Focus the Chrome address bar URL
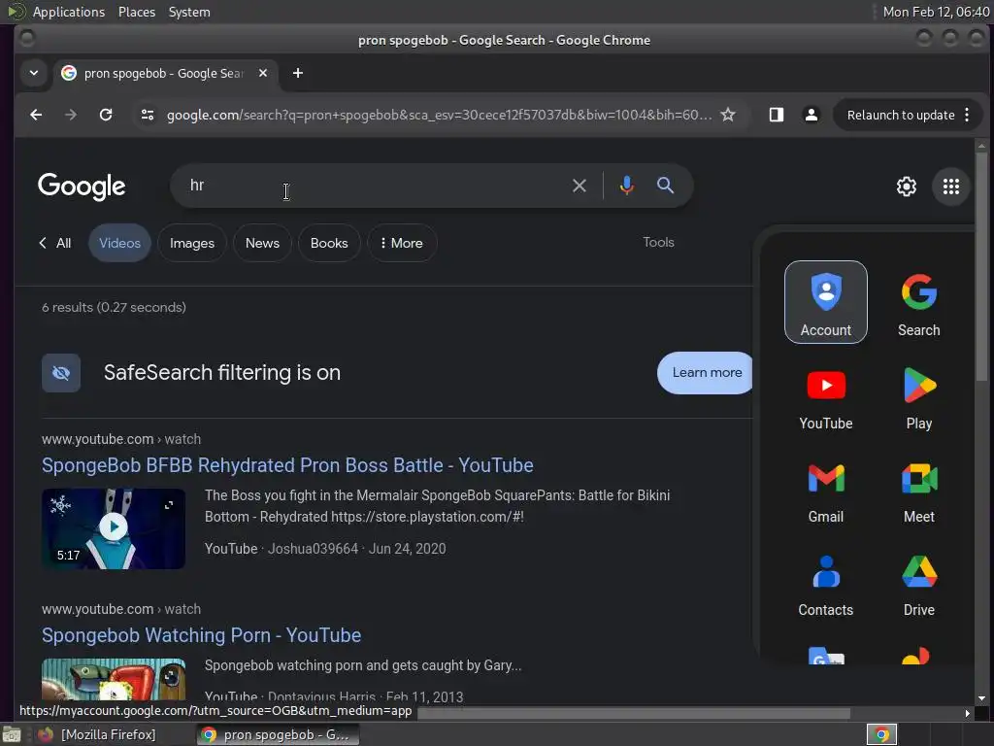 point(439,115)
